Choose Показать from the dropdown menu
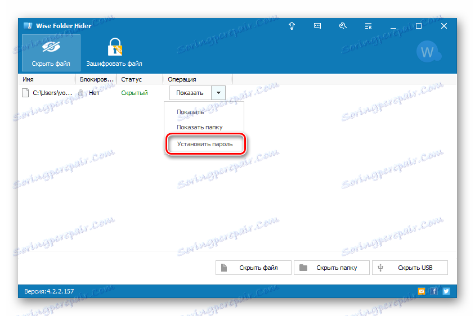Screen dimensions: 475x316 click(204, 112)
